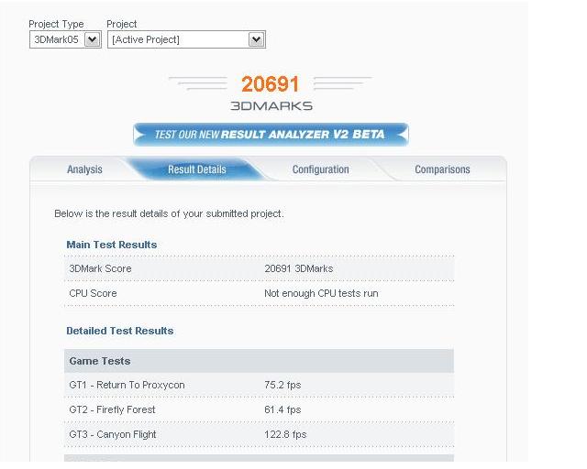
Task: Click the '20691 3DMarks' value
Action: click(299, 268)
